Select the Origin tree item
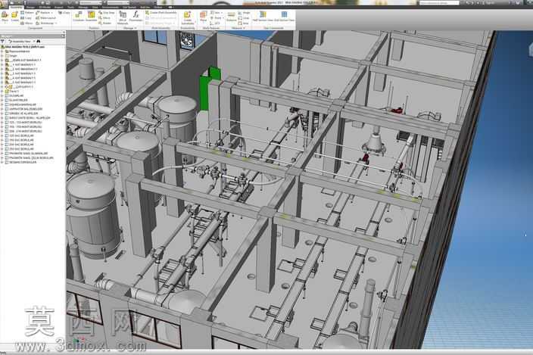The image size is (533, 355). [x=11, y=56]
